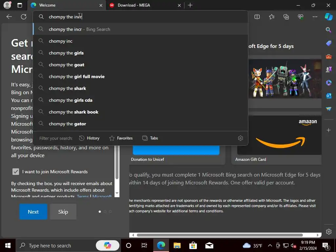Open Mail app from the taskbar
This screenshot has height=252, width=336.
click(x=209, y=245)
